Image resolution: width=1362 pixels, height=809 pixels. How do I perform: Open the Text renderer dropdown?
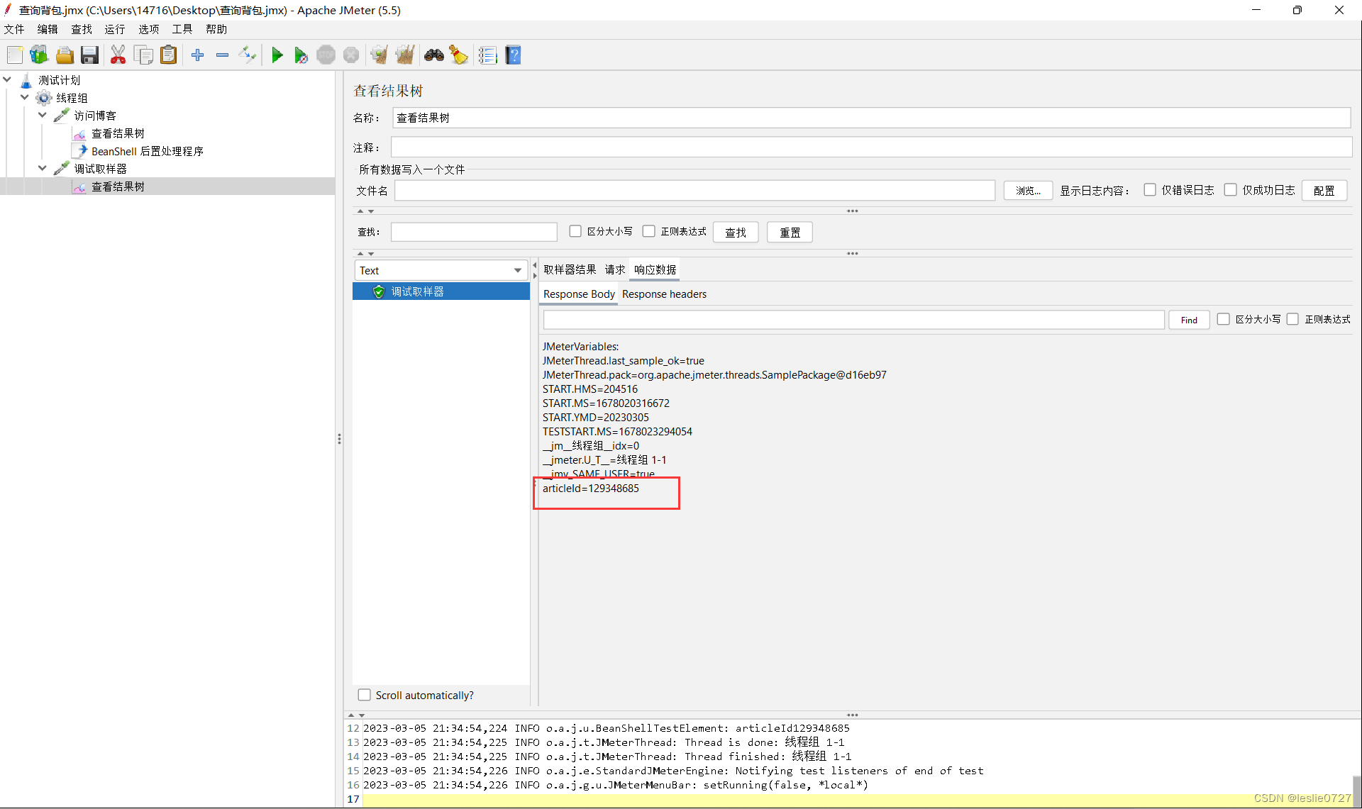coord(441,270)
